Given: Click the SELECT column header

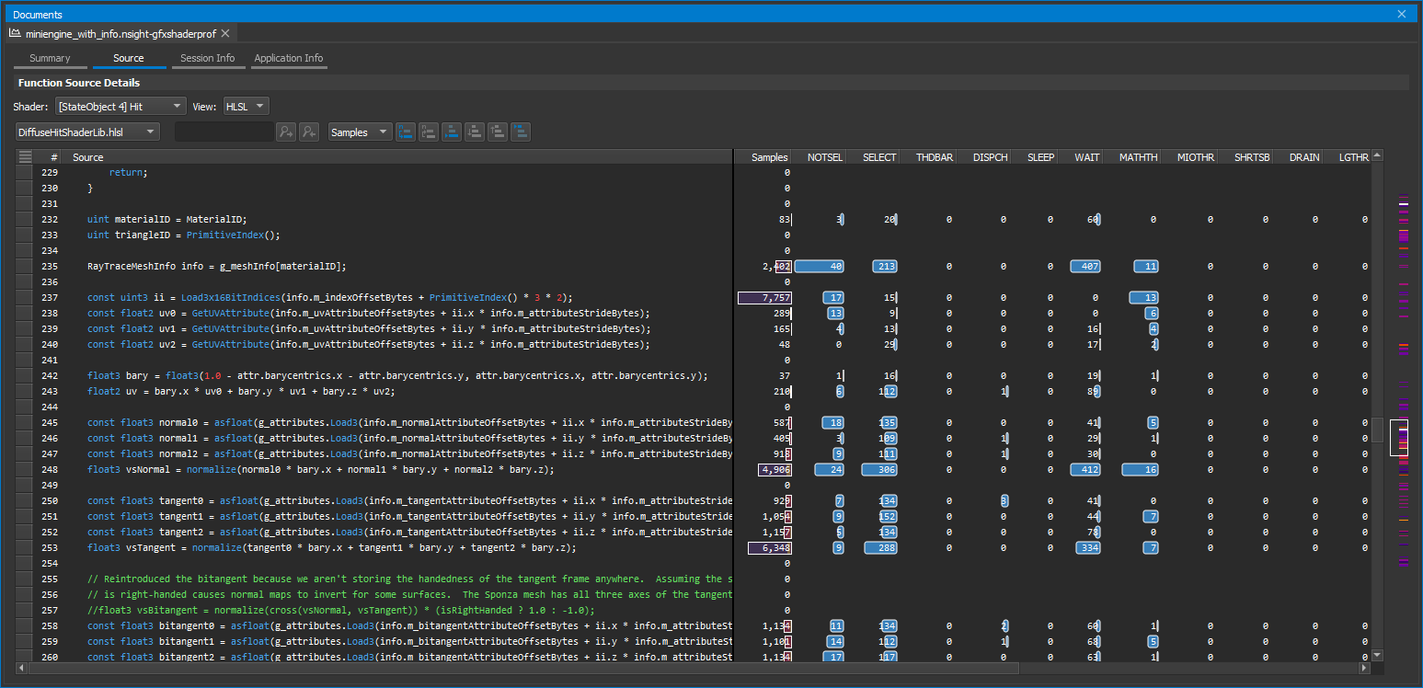Looking at the screenshot, I should tap(878, 157).
